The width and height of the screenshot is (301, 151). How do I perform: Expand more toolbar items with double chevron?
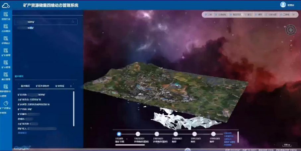[293, 15]
